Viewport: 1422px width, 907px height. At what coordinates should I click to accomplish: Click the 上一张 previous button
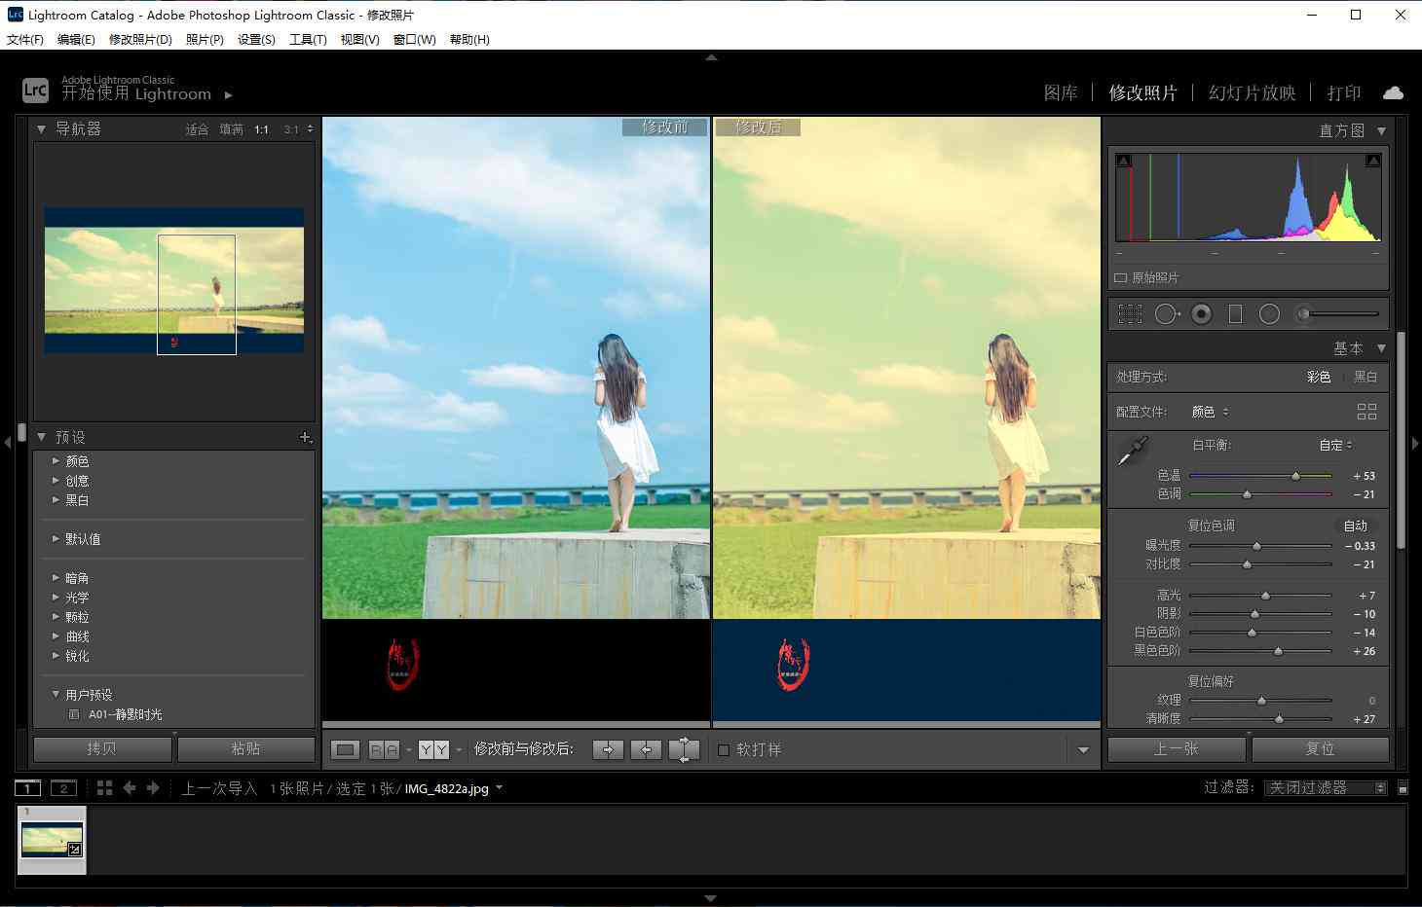(1177, 749)
